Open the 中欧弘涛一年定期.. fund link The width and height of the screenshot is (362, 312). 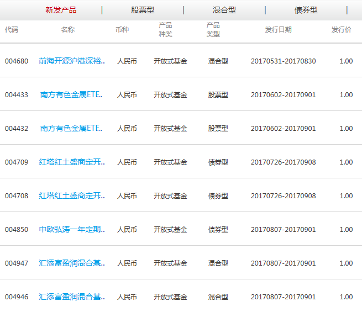(x=72, y=229)
